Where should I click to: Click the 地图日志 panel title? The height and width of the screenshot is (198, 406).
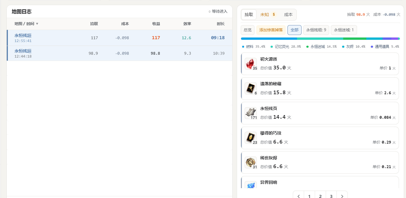22,12
